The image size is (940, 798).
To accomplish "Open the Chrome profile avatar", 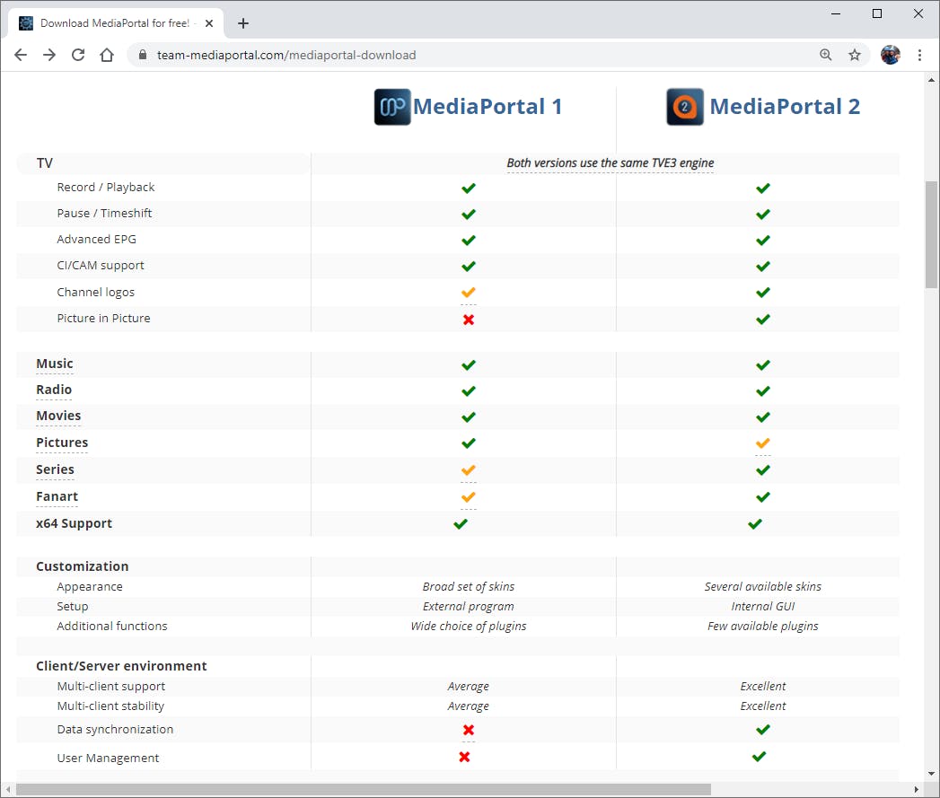I will (891, 55).
